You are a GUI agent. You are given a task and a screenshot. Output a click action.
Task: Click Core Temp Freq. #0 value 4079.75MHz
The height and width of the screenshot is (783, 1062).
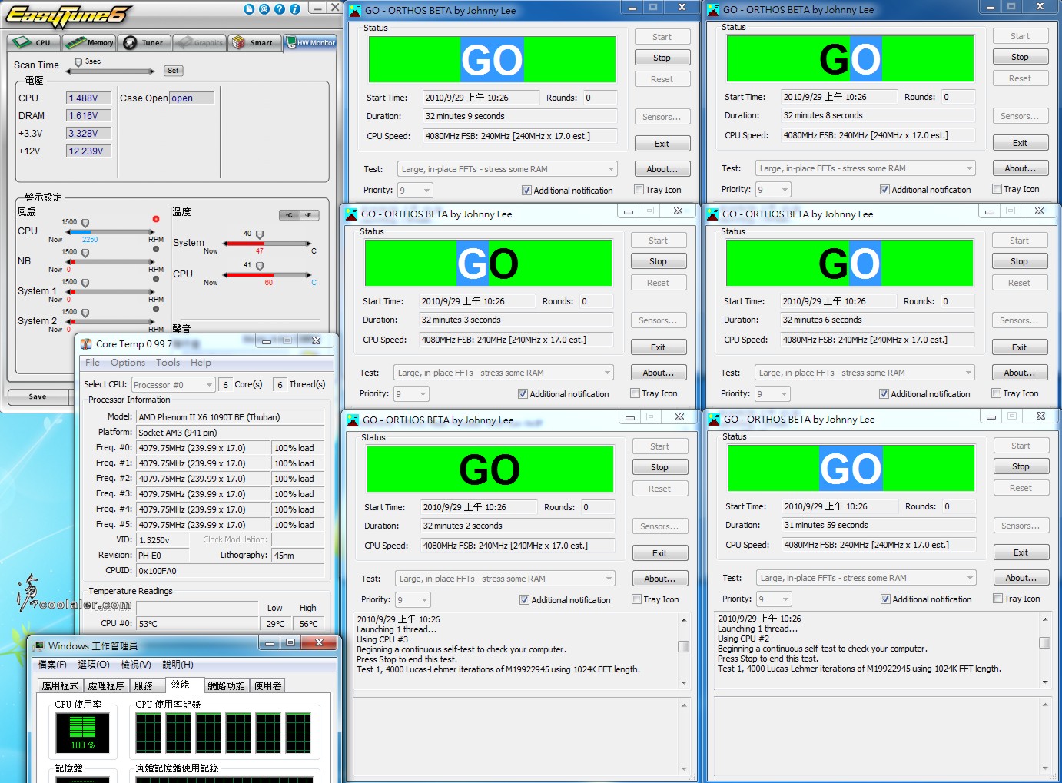point(204,448)
